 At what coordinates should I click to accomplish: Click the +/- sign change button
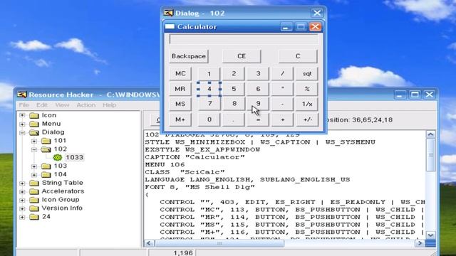click(307, 119)
